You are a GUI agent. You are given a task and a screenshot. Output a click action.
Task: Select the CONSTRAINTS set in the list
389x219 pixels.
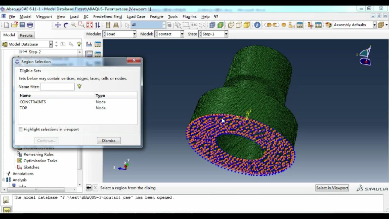[x=33, y=102]
